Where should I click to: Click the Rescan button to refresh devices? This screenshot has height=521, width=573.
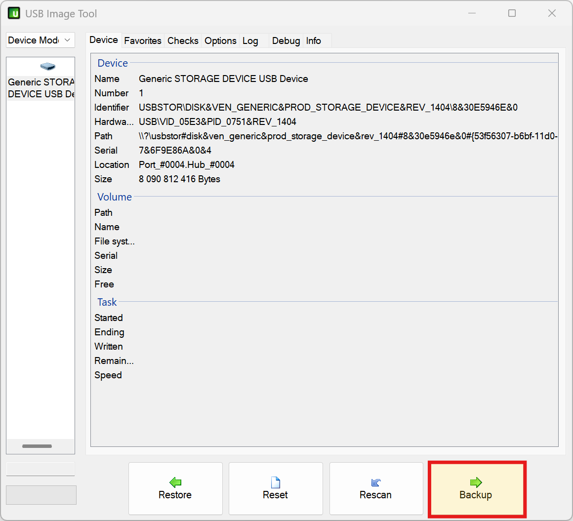point(375,489)
